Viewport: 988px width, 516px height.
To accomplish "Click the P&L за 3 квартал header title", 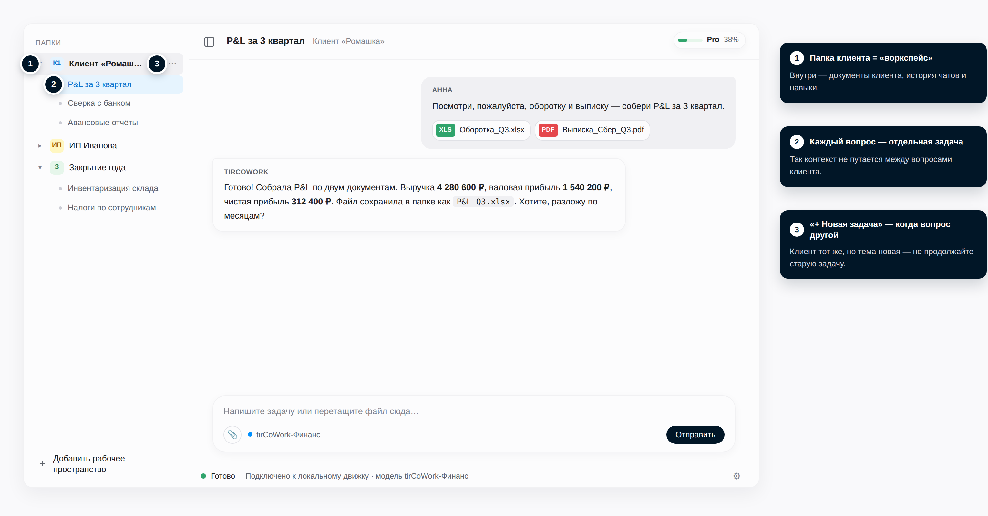I will point(265,41).
